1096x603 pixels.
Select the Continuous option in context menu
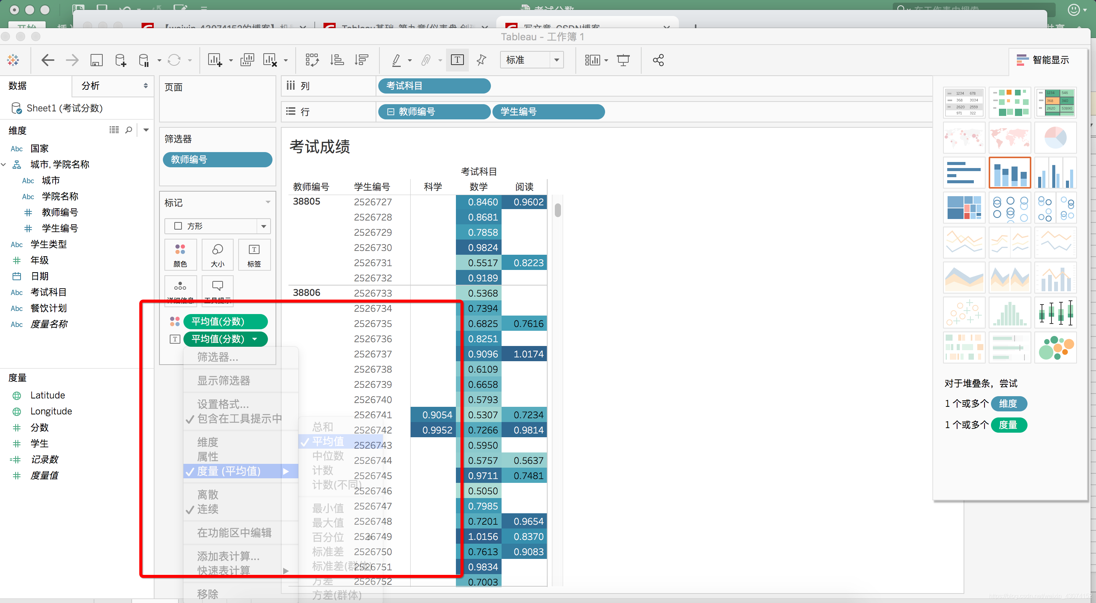coord(208,509)
